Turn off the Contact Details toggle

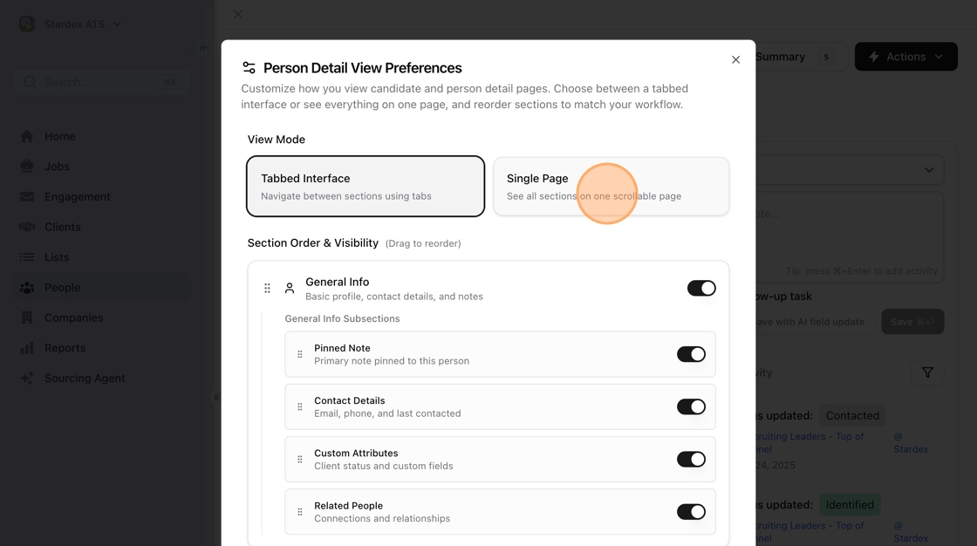point(691,406)
